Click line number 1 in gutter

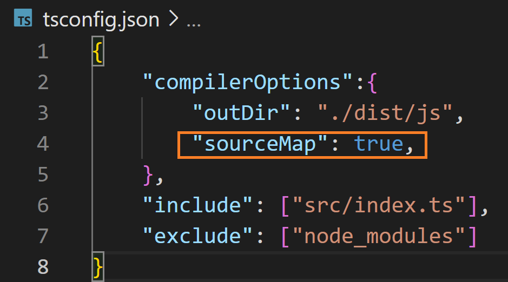click(43, 51)
